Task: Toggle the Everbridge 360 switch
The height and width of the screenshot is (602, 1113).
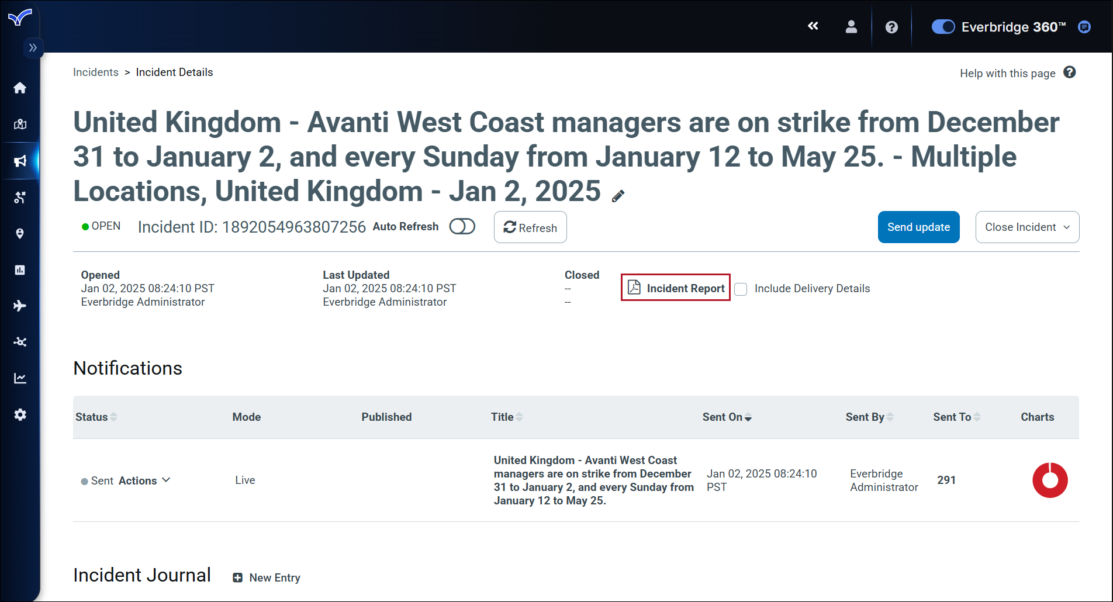Action: [x=943, y=27]
